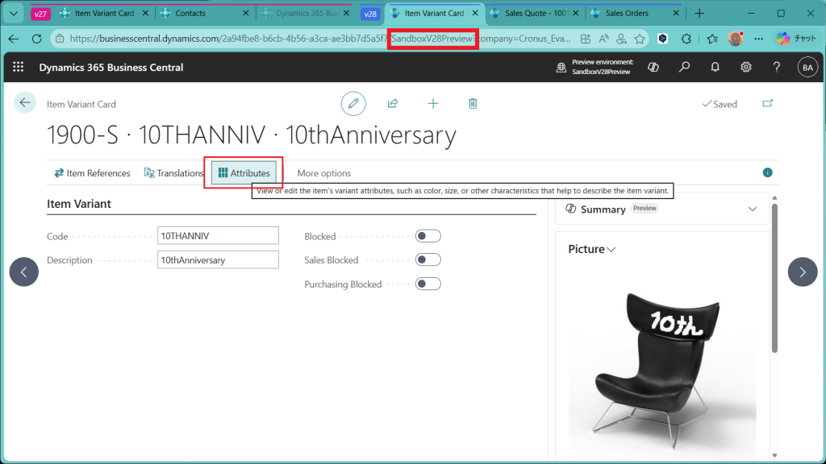The height and width of the screenshot is (464, 826).
Task: Open the settings gear icon
Action: tap(746, 68)
